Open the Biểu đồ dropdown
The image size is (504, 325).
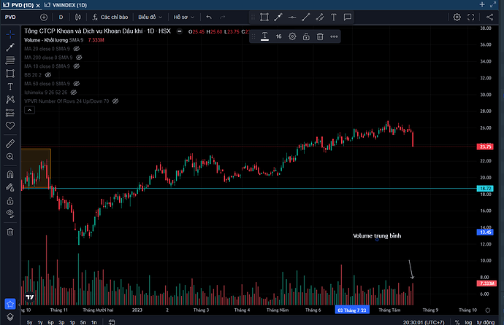coord(150,17)
